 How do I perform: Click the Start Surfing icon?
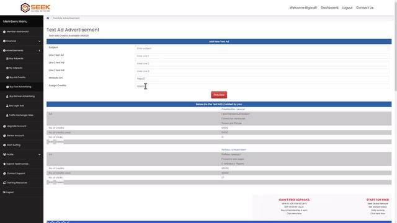point(4,145)
